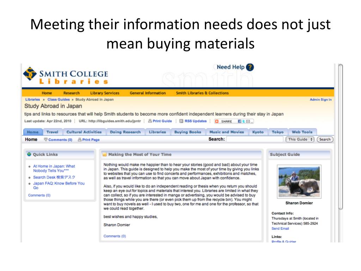Open the Library Services menu

[x=105, y=93]
